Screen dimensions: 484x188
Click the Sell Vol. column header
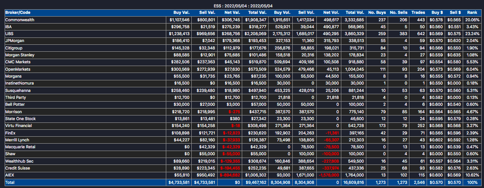click(307, 12)
